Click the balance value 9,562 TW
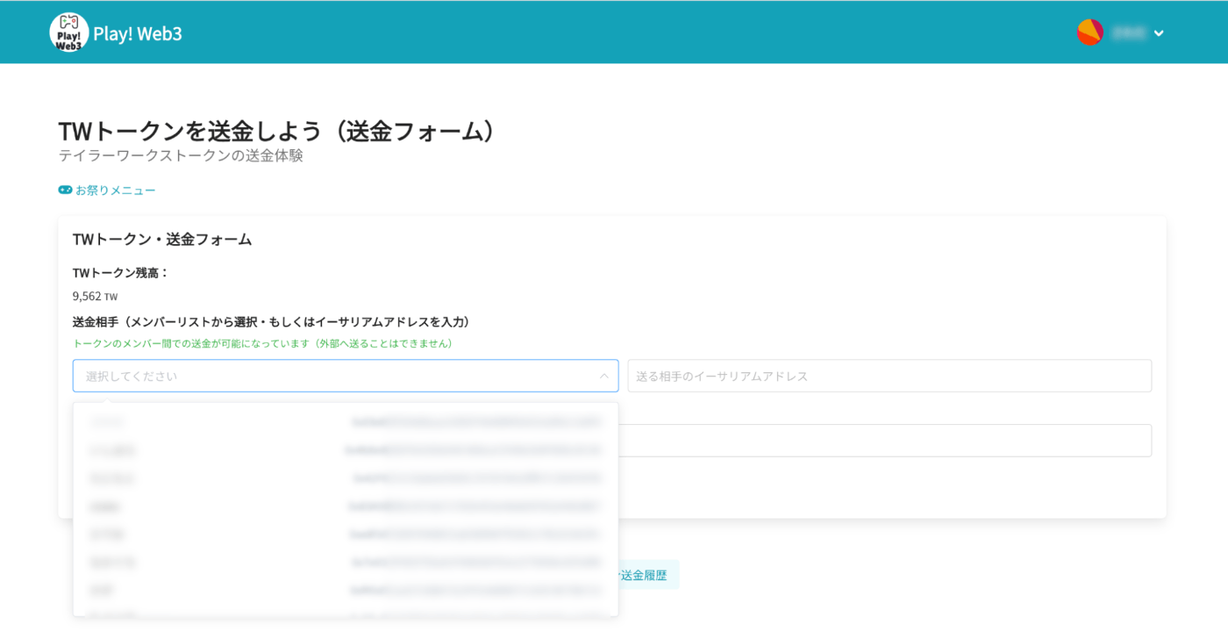Image resolution: width=1228 pixels, height=639 pixels. pyautogui.click(x=95, y=297)
